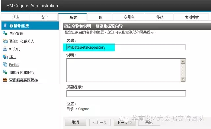Open the 内容管理 link
Screen dimensions: 211x129
point(16,33)
